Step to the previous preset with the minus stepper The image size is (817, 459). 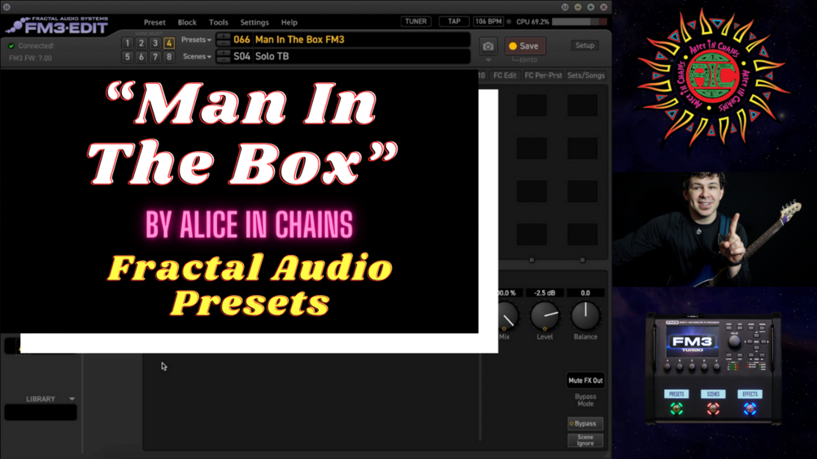224,43
